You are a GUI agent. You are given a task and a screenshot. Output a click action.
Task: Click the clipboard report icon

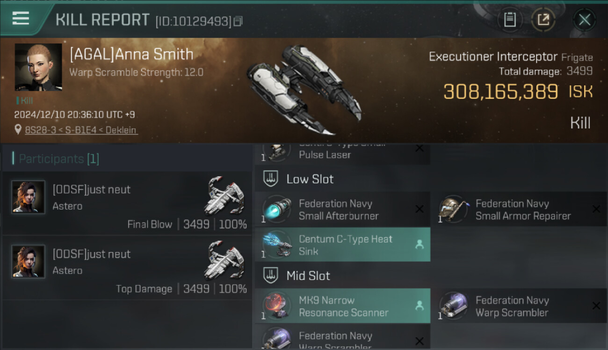(510, 20)
